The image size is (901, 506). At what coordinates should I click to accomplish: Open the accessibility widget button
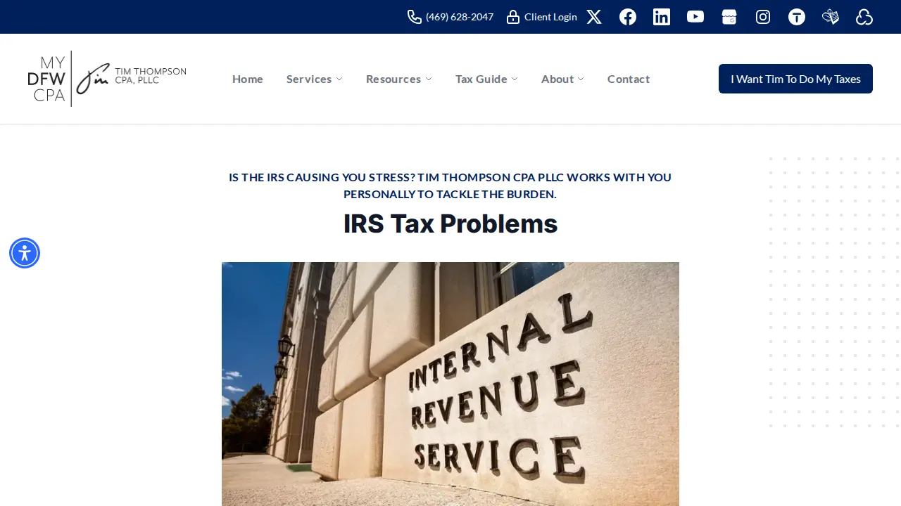click(25, 253)
